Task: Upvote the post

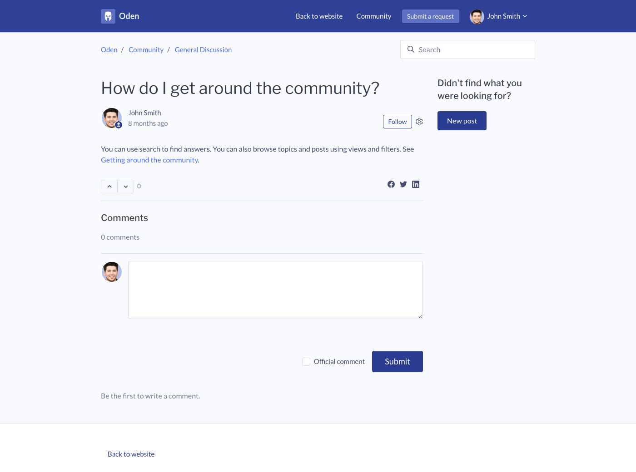Action: point(109,187)
